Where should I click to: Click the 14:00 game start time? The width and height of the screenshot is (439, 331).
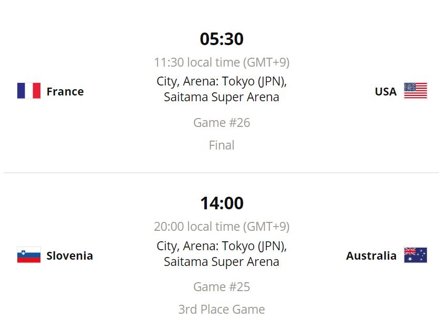222,204
